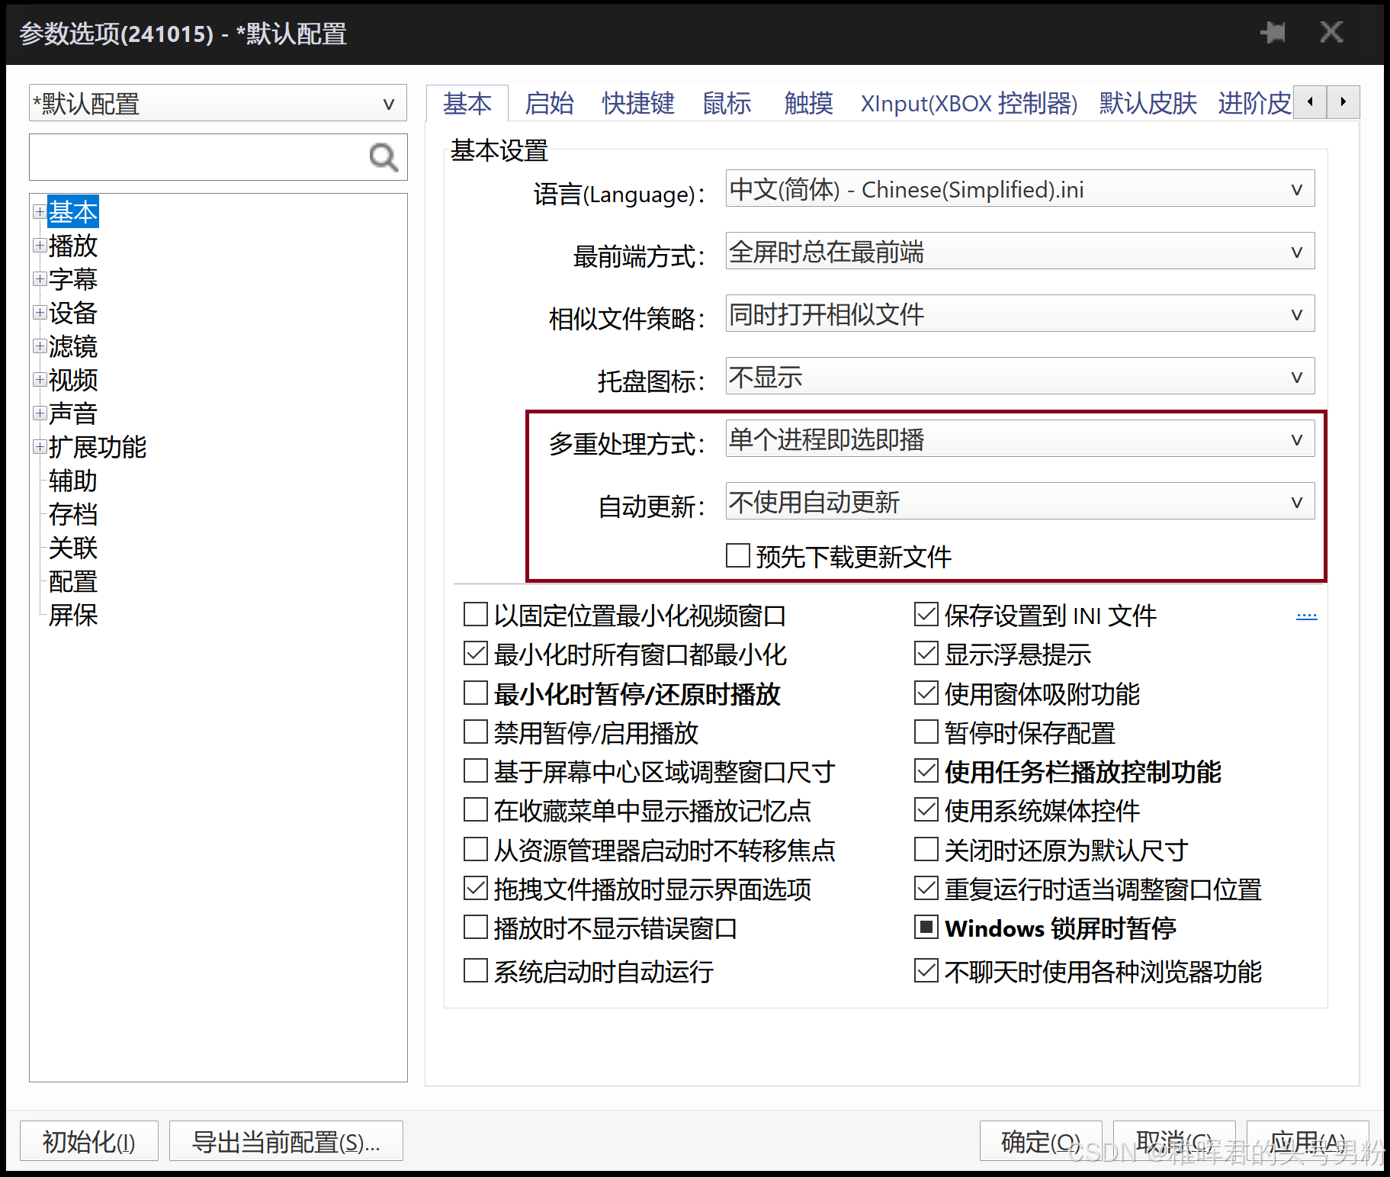Expand the 字幕 tree node
1390x1177 pixels.
[40, 279]
